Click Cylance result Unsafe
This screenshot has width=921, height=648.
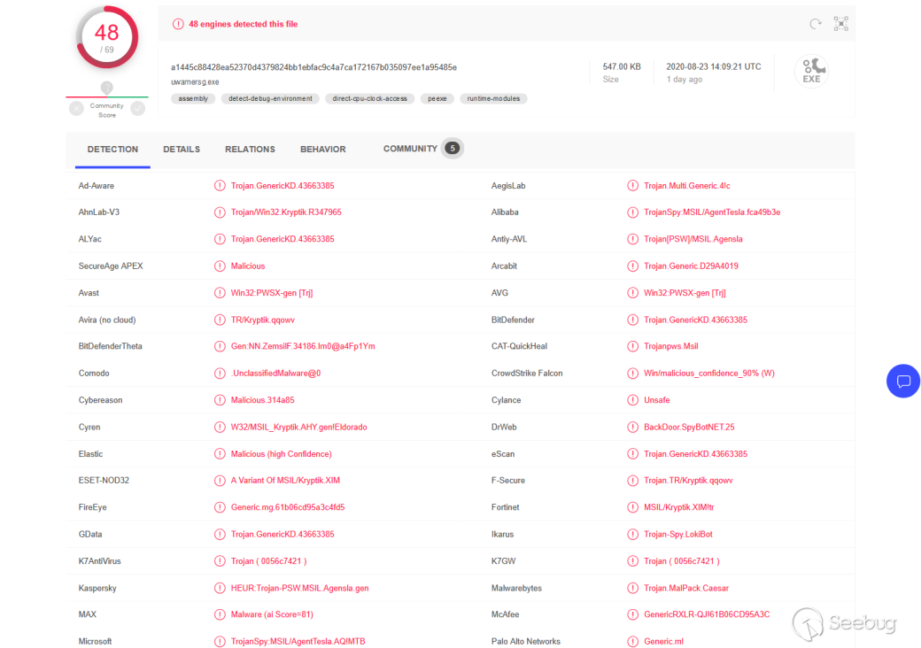(657, 400)
